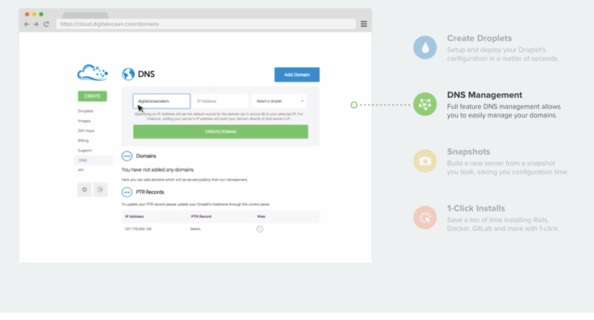This screenshot has height=320, width=594.
Task: Click the 107.170.233.102 table cell
Action: pos(138,228)
